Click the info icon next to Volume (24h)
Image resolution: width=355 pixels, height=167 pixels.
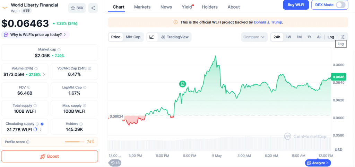tap(36, 68)
